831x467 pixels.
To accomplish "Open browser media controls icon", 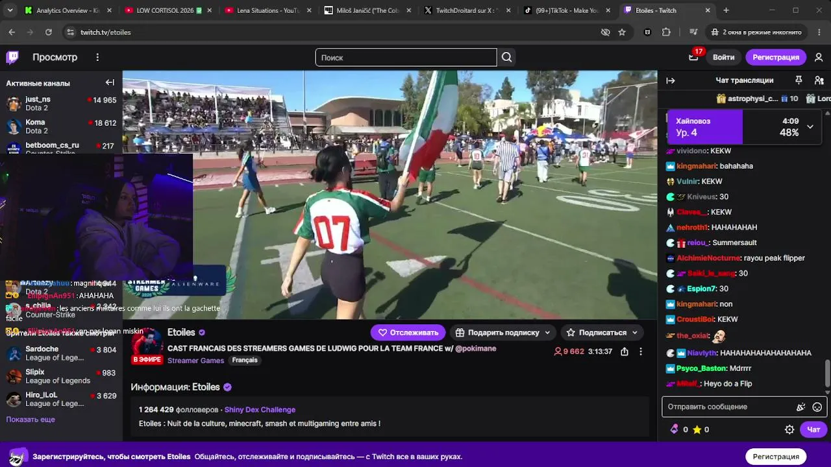I will click(x=694, y=32).
